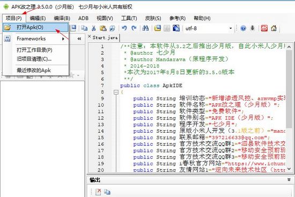Image resolution: width=295 pixels, height=197 pixels.
Task: Open the 参考(R) menu
Action: (177, 18)
